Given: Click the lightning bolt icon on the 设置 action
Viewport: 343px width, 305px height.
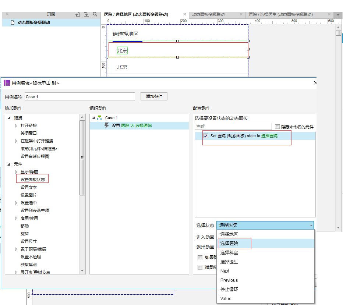Looking at the screenshot, I should (x=106, y=125).
